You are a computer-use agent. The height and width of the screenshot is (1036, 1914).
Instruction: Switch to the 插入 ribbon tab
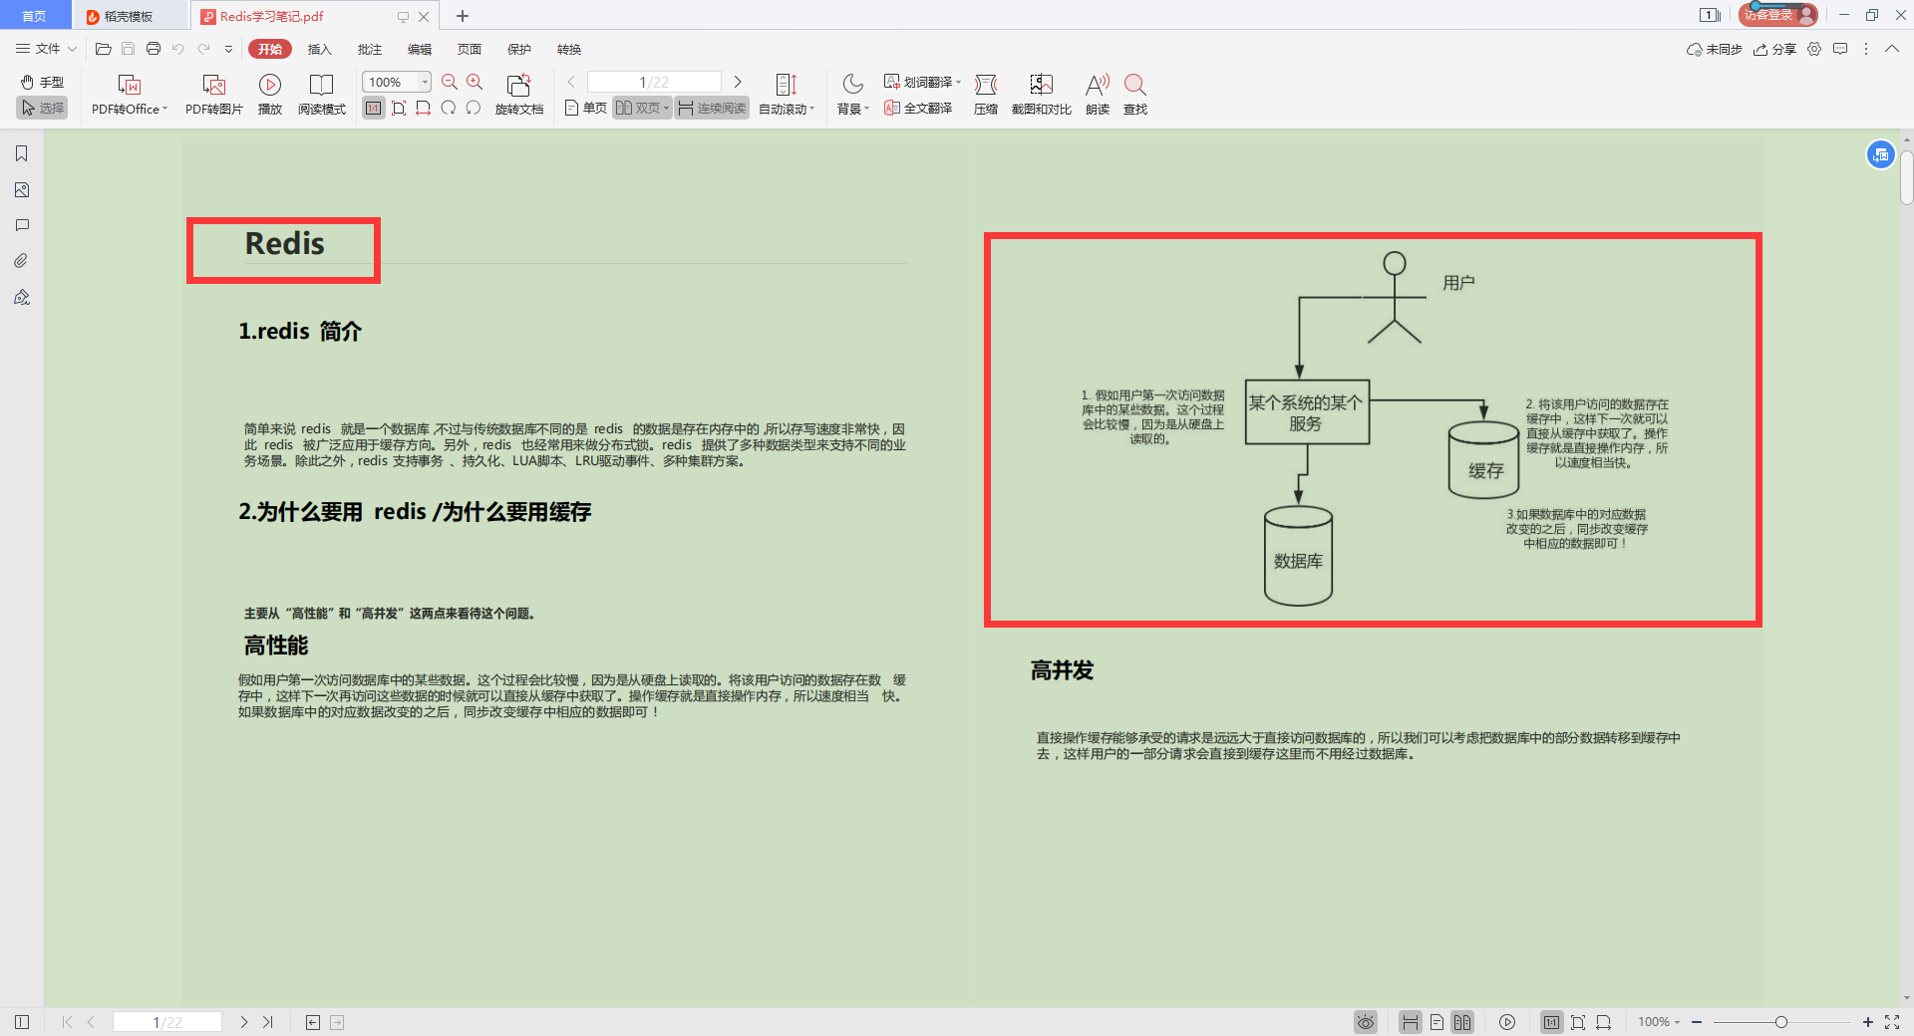319,49
